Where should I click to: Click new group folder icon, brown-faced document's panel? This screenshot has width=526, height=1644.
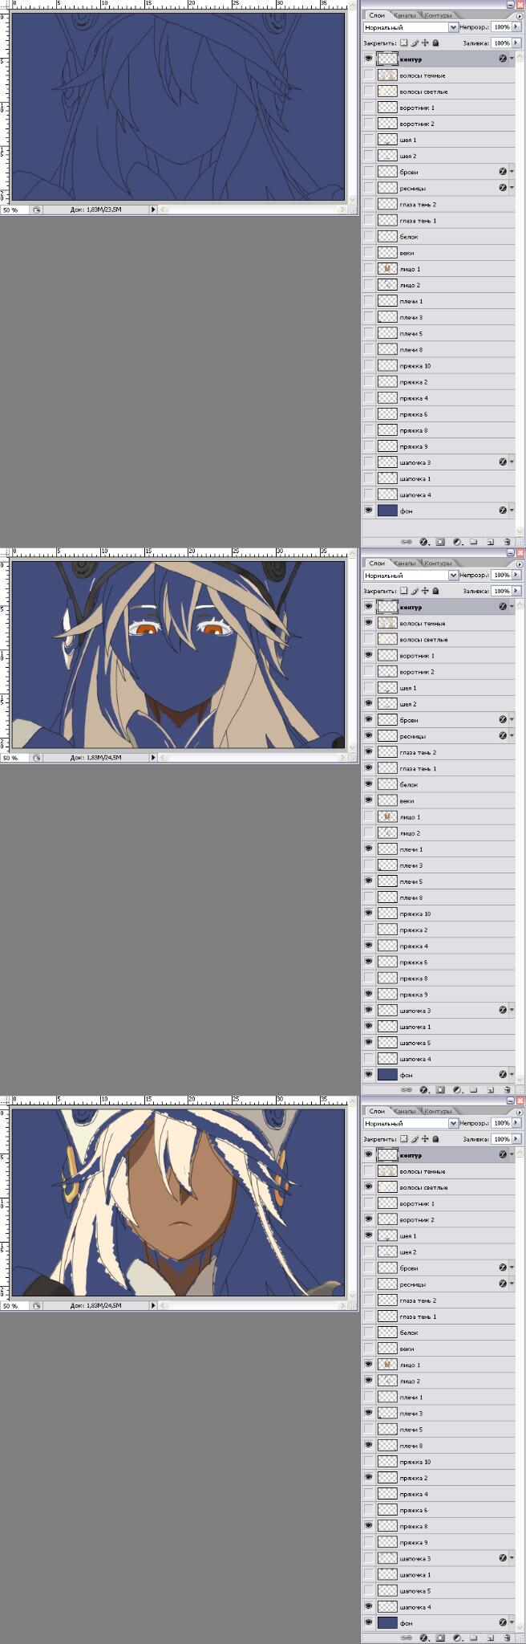coord(473,1638)
